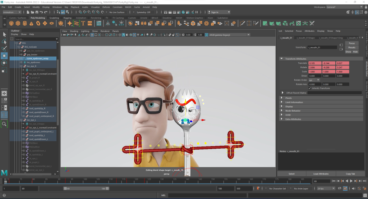Open the Animation menu set dropdown

[12, 12]
